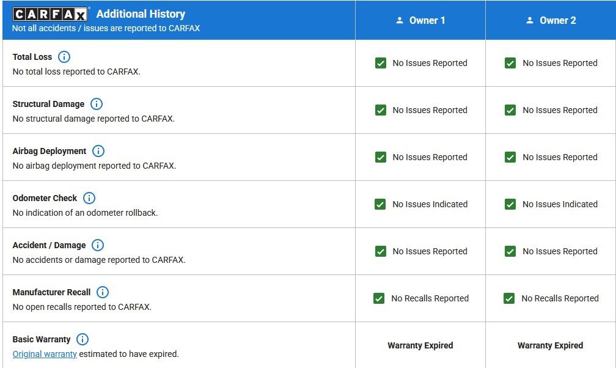The width and height of the screenshot is (616, 368).
Task: Click the Accident / Damage row title
Action: (49, 245)
